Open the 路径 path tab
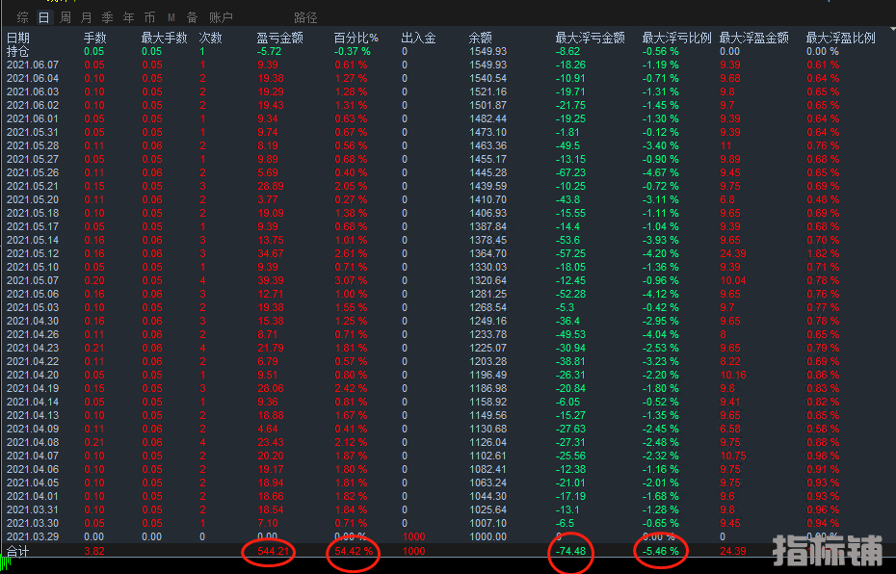 305,17
